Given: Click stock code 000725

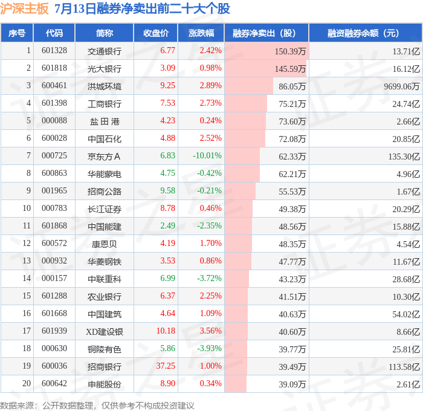Looking at the screenshot, I should [x=54, y=156].
